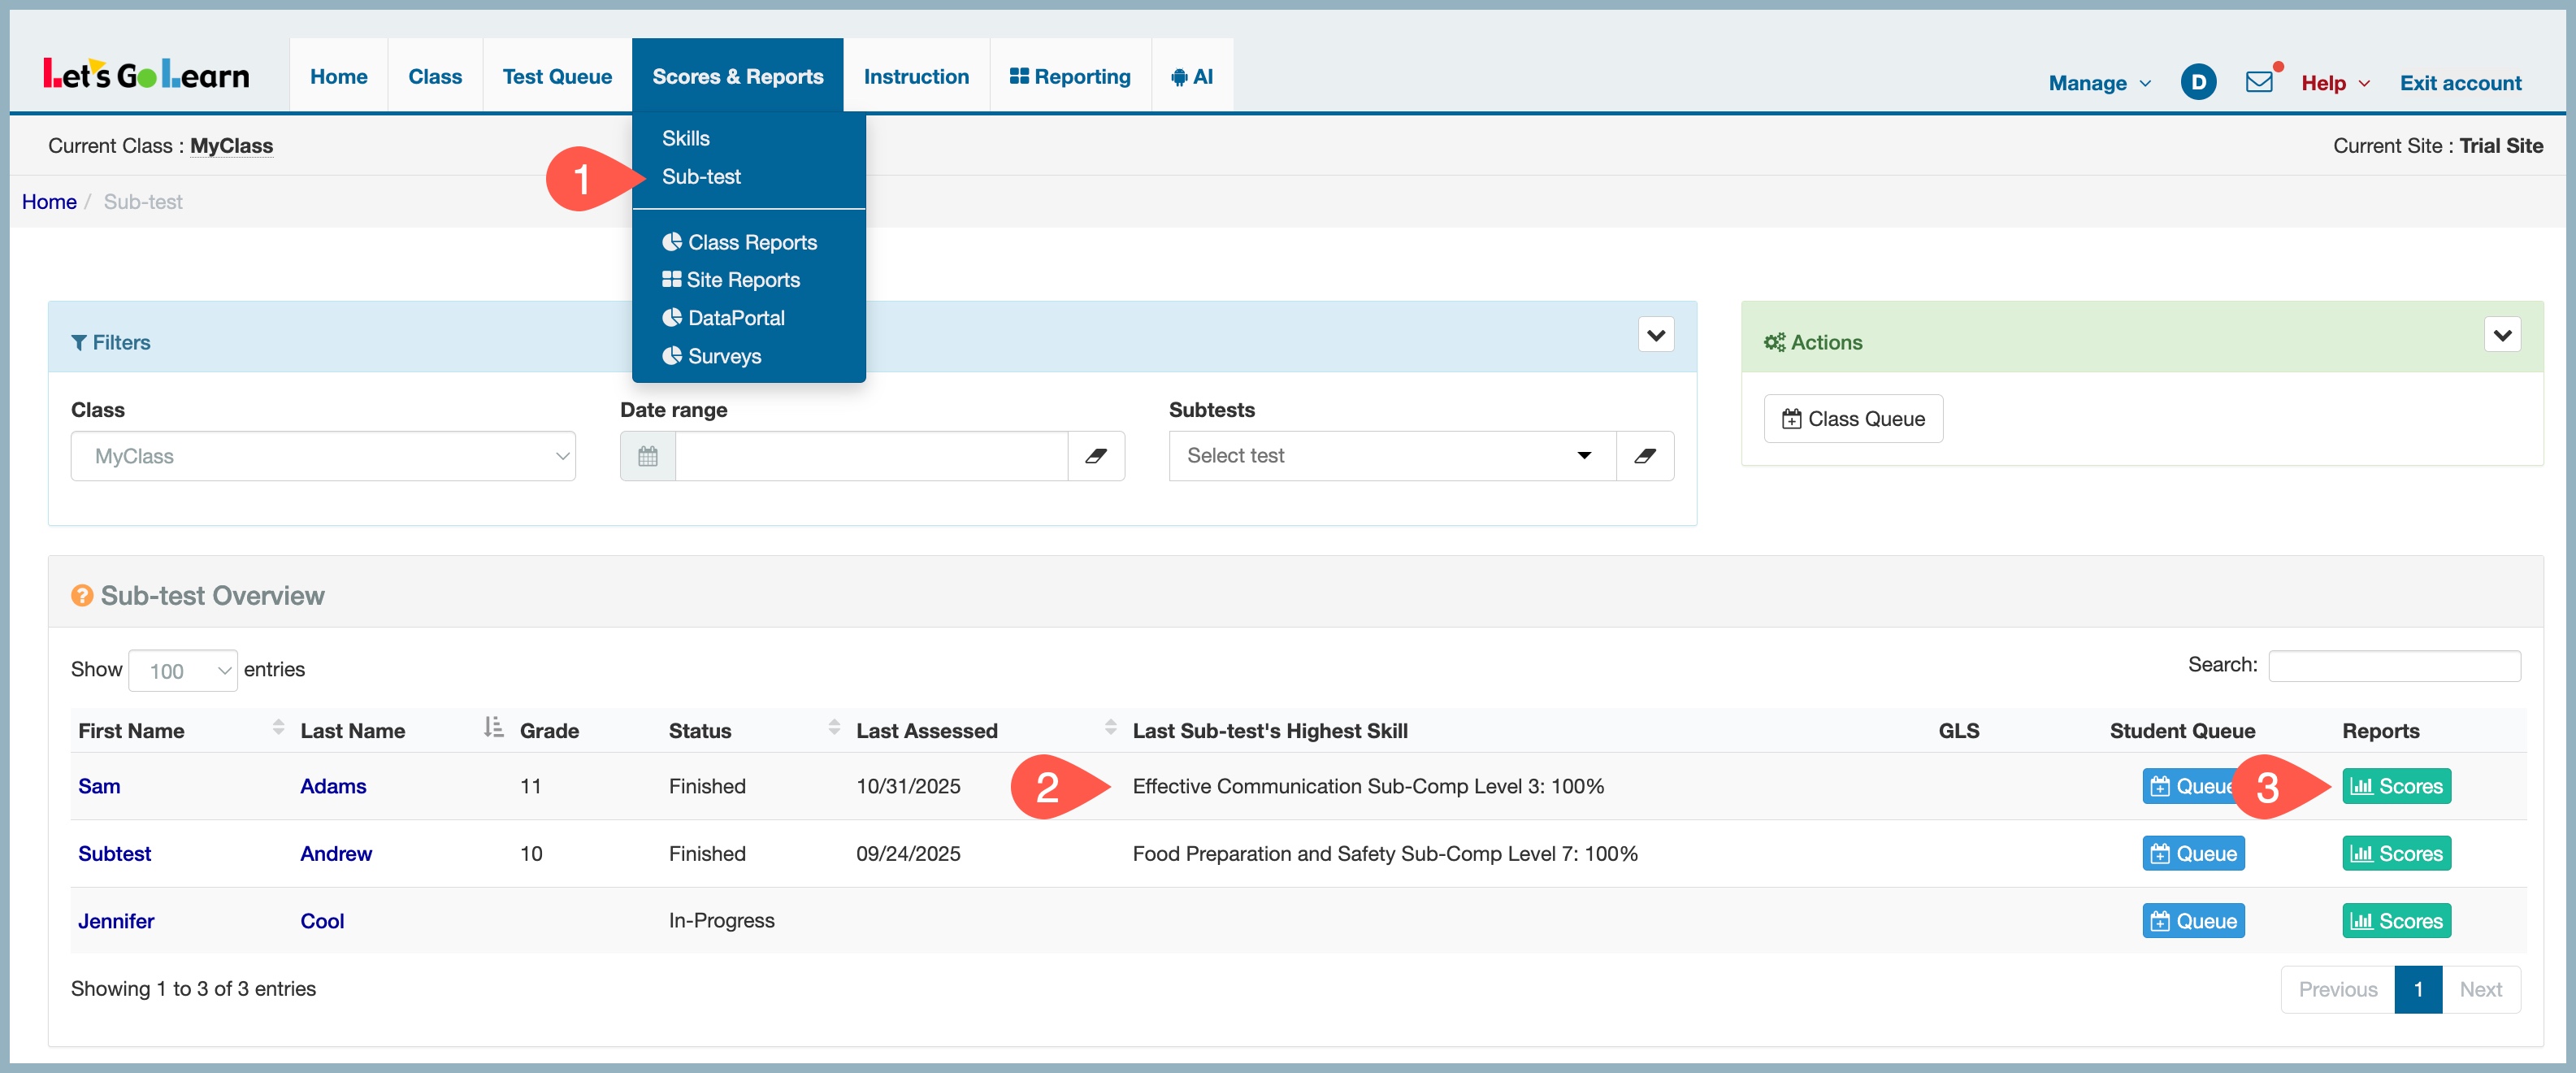
Task: Clear date range with eraser icon
Action: [x=1096, y=456]
